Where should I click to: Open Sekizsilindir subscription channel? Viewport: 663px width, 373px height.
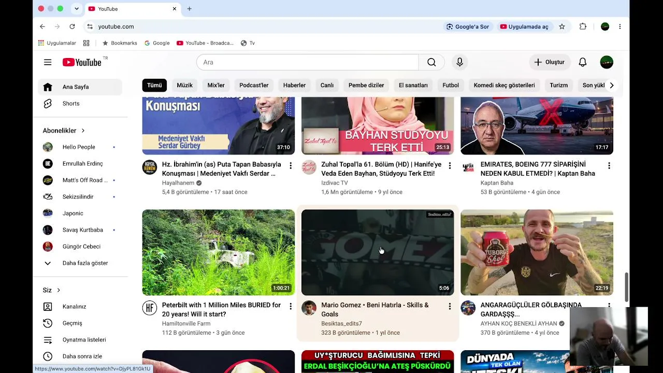pyautogui.click(x=80, y=197)
